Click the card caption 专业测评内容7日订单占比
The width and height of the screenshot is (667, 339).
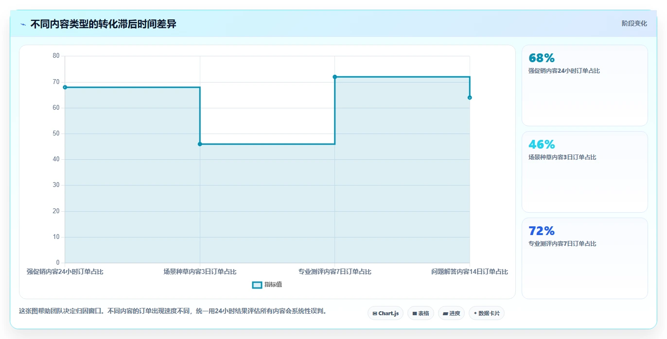tap(562, 244)
